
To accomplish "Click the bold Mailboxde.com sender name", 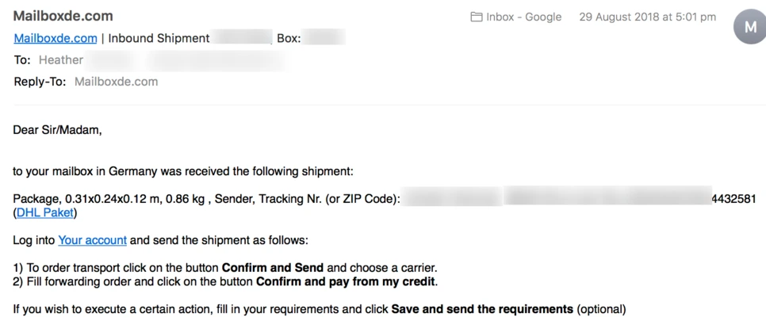I will pyautogui.click(x=63, y=16).
